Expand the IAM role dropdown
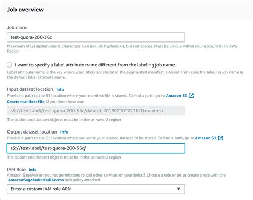 pyautogui.click(x=96, y=189)
